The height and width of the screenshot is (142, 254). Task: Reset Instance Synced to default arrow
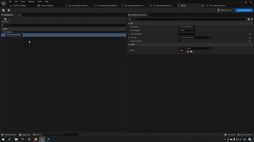250,41
